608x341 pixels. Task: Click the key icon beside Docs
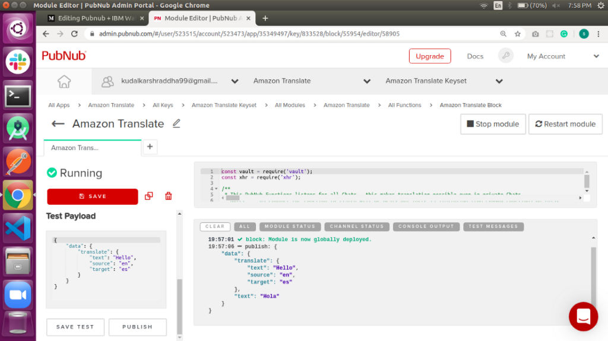tap(506, 56)
